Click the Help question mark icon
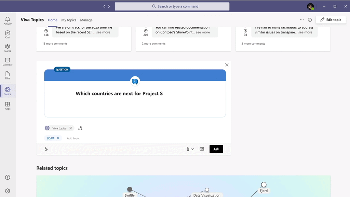This screenshot has height=197, width=350. pos(8,177)
